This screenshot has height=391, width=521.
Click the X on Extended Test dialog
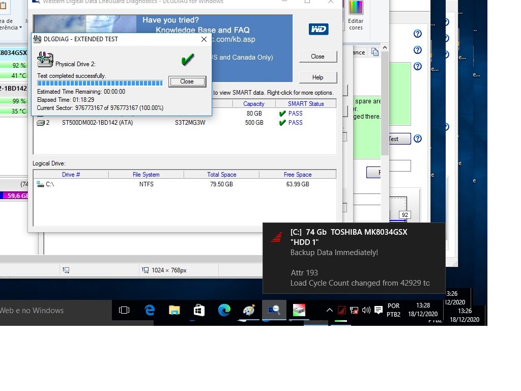click(204, 39)
